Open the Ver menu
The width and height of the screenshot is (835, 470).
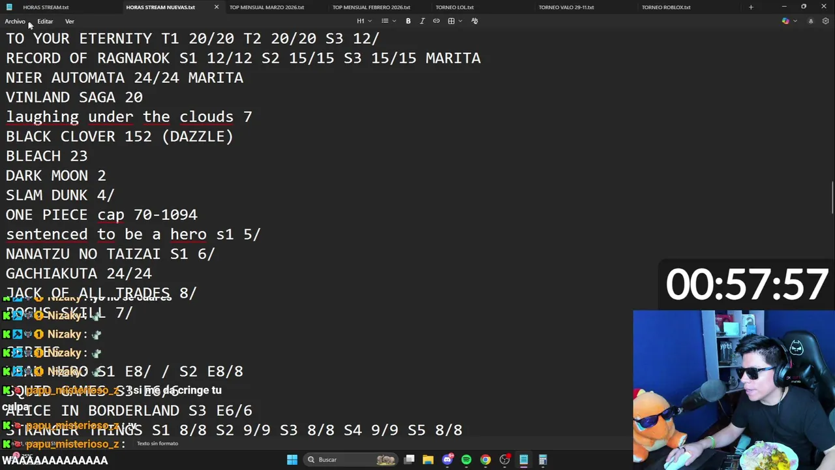tap(70, 21)
